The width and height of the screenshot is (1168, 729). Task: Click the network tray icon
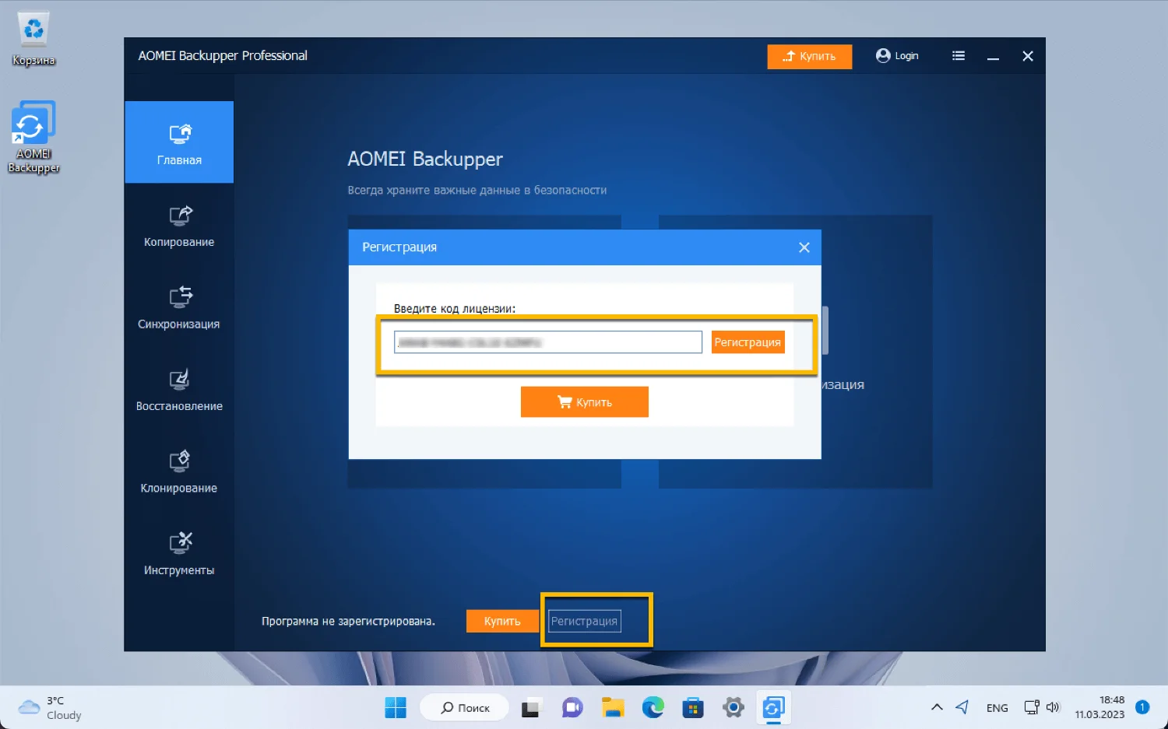click(x=1032, y=707)
